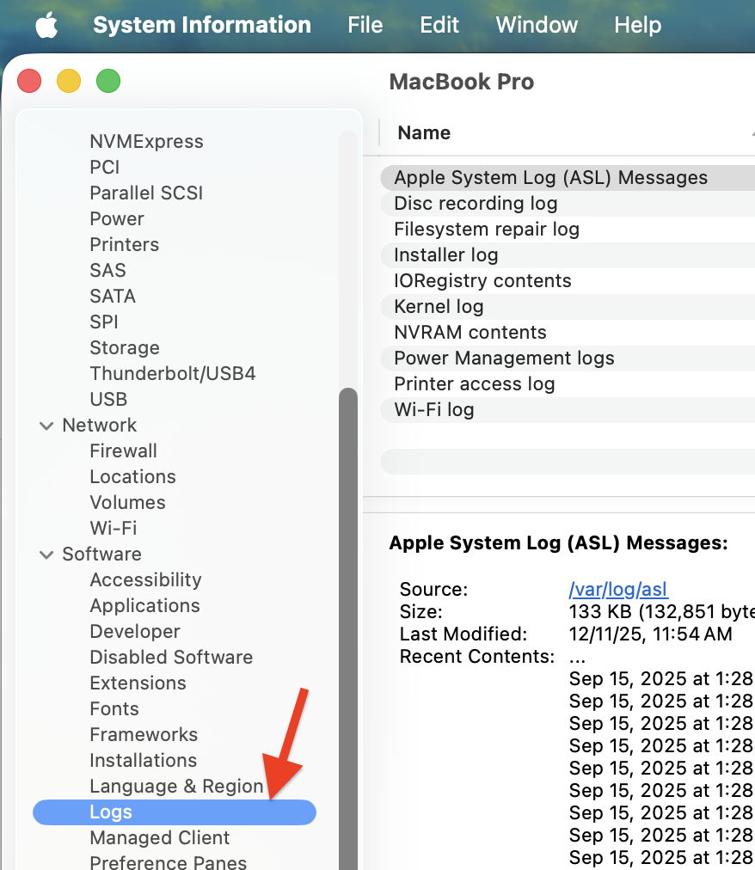Viewport: 755px width, 870px height.
Task: Select Volumes under Network
Action: [x=127, y=503]
